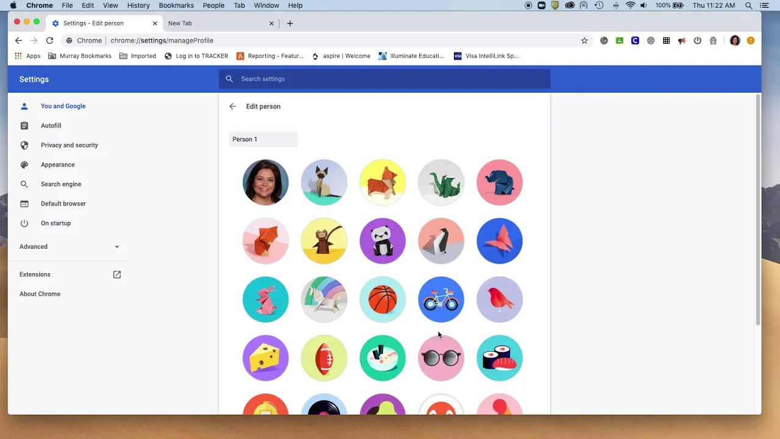Choose the origami panda avatar
780x439 pixels.
click(383, 241)
